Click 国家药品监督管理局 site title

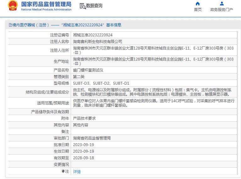click(46, 4)
